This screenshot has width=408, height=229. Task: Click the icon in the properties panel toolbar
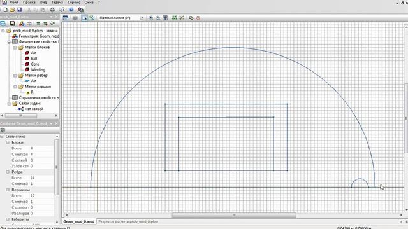pos(3,130)
